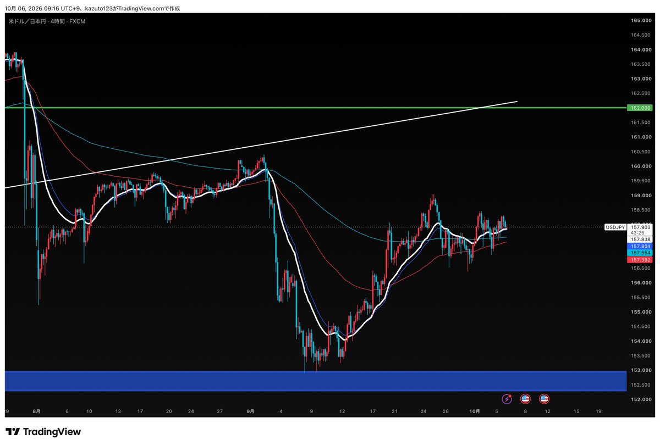
Task: Click the 152.500 price axis label
Action: point(641,384)
